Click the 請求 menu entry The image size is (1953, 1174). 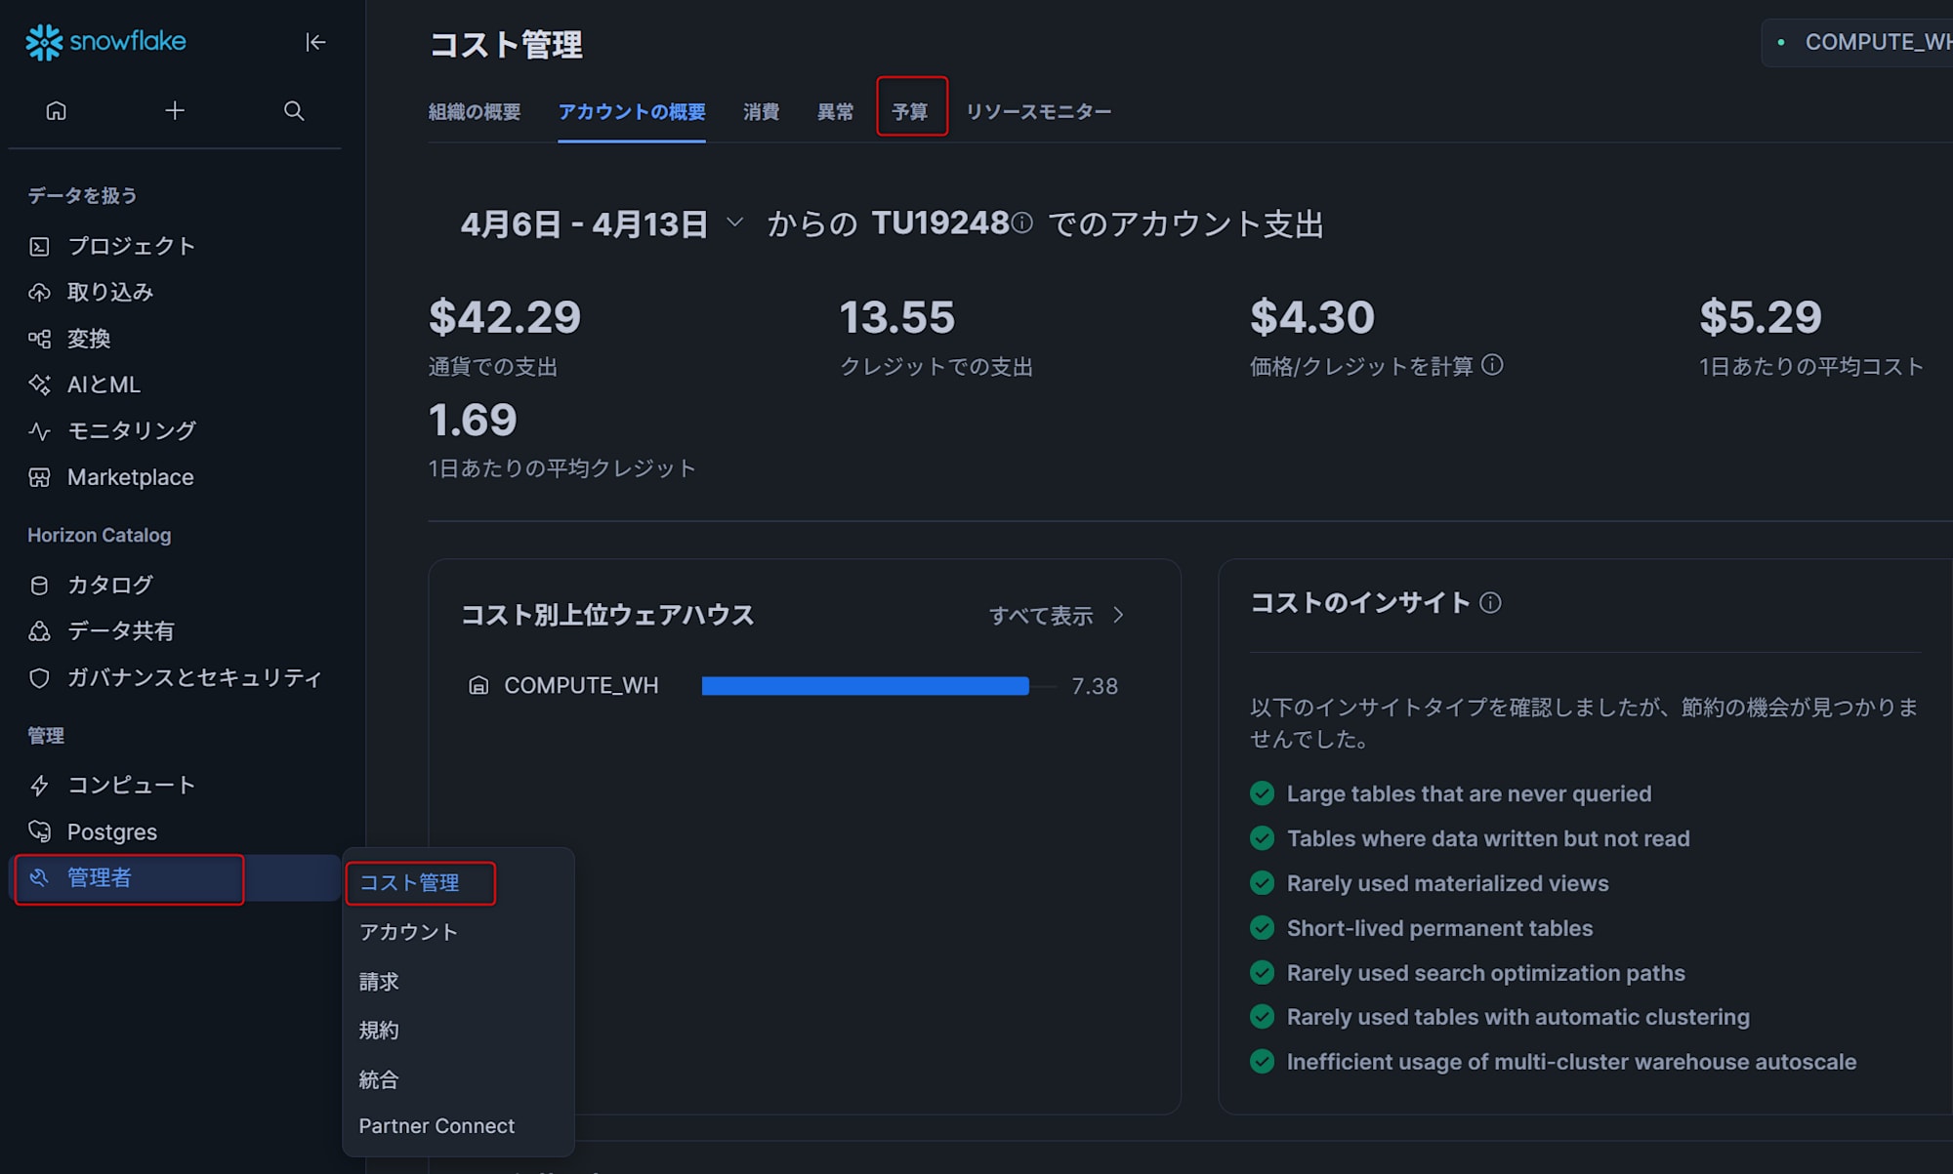pos(379,982)
